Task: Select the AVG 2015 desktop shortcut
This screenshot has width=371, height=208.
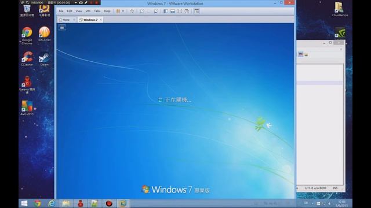Action: [27, 108]
